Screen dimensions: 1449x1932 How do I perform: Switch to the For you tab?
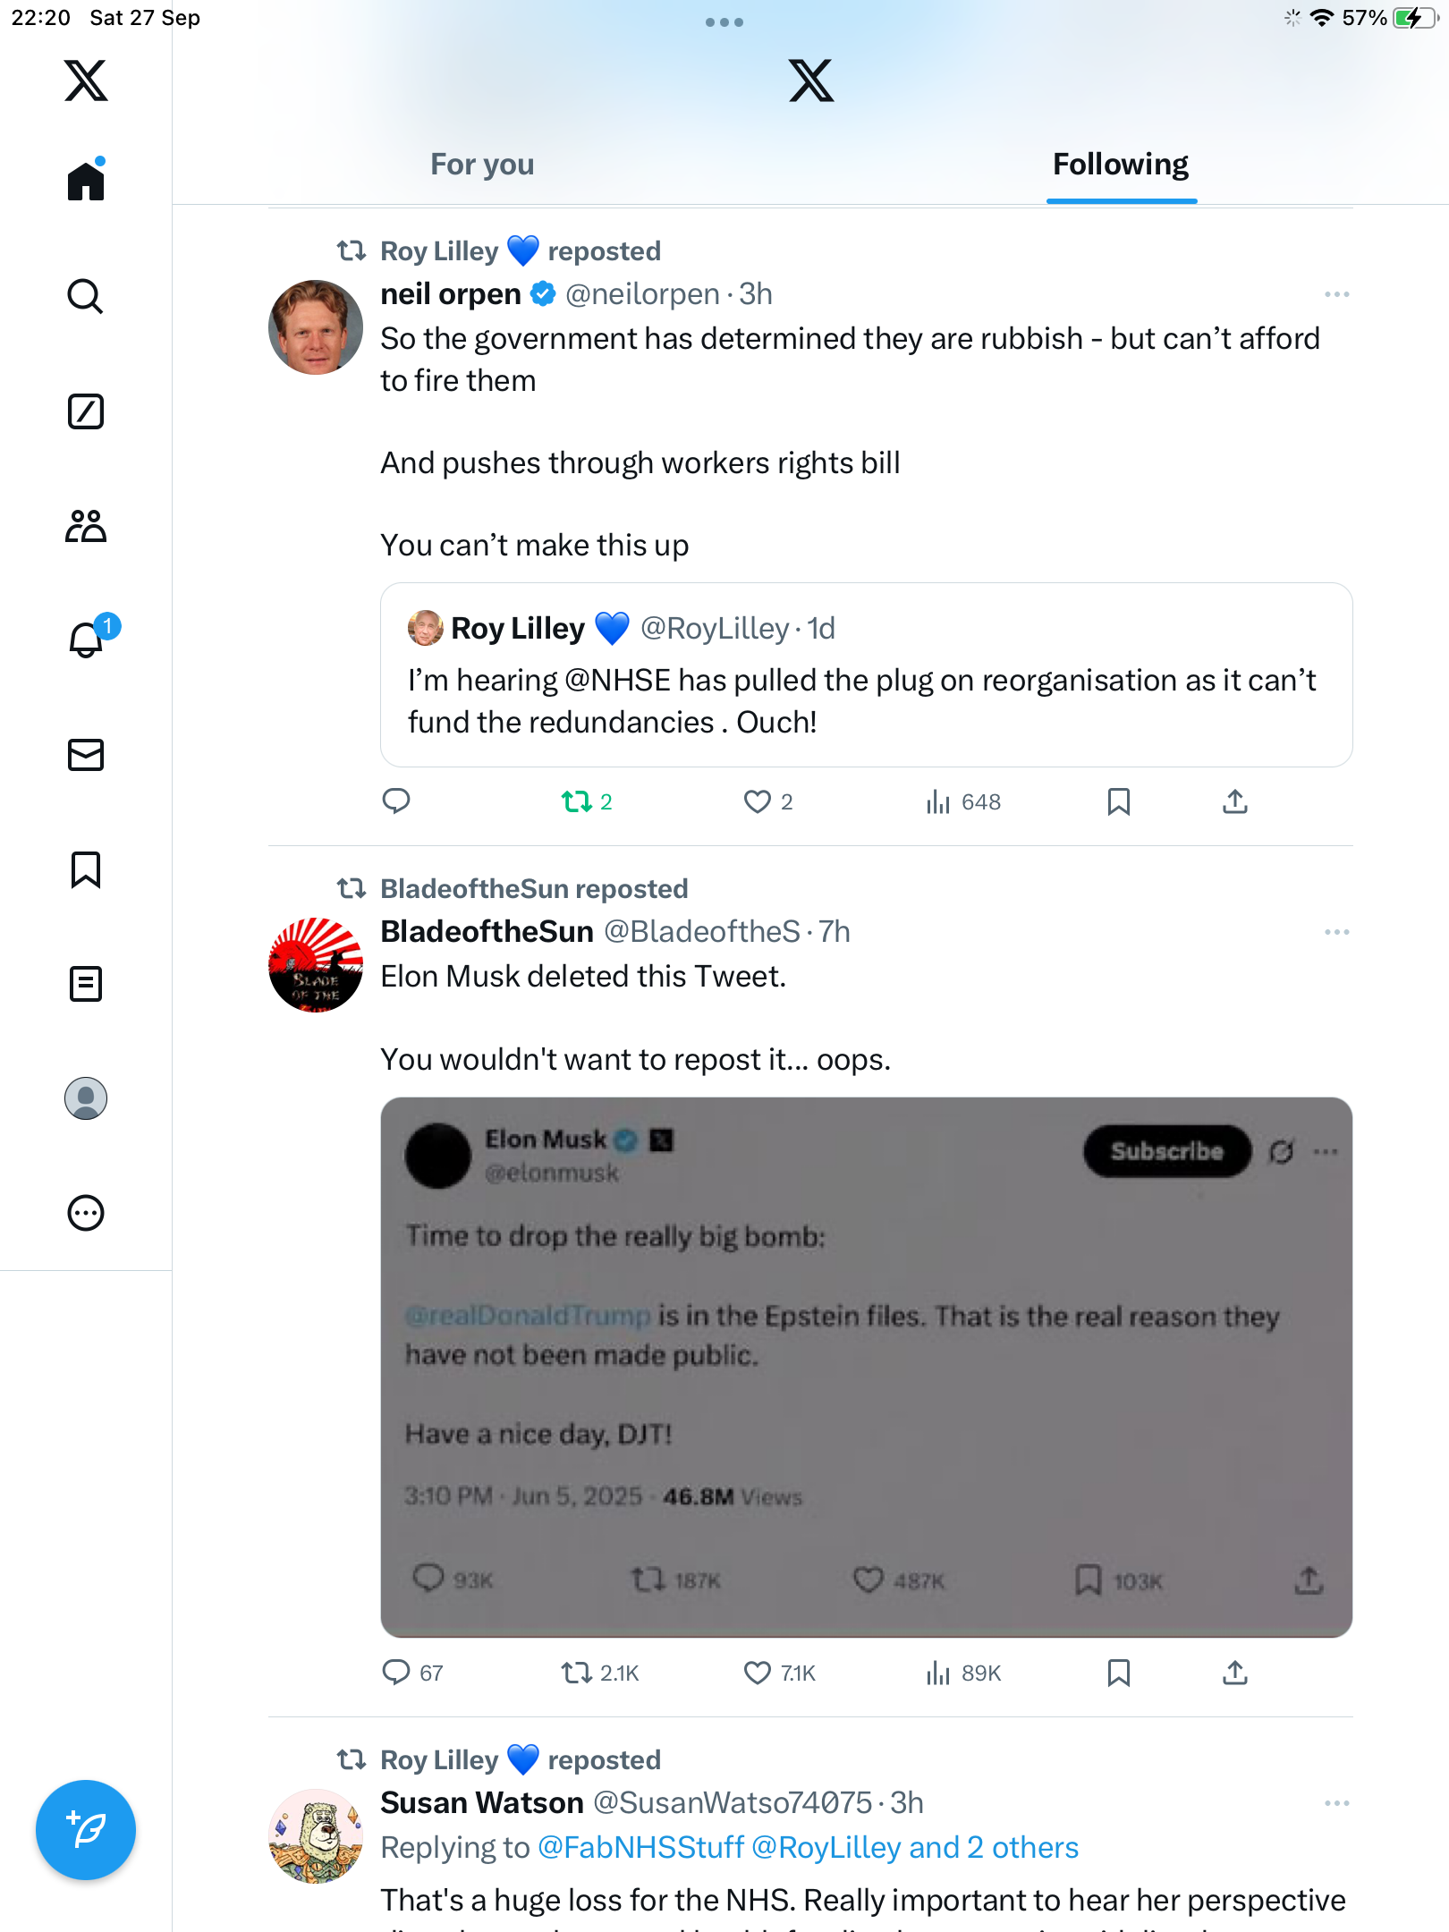tap(482, 165)
